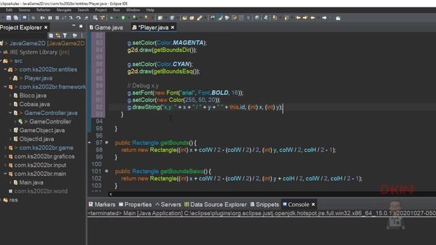Click the New Java Package toolbar icon
The height and width of the screenshot is (245, 436).
click(x=160, y=18)
